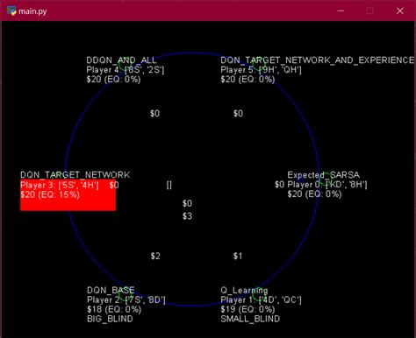The width and height of the screenshot is (416, 338).
Task: Click Player 2 stack $18 text
Action: 94,309
